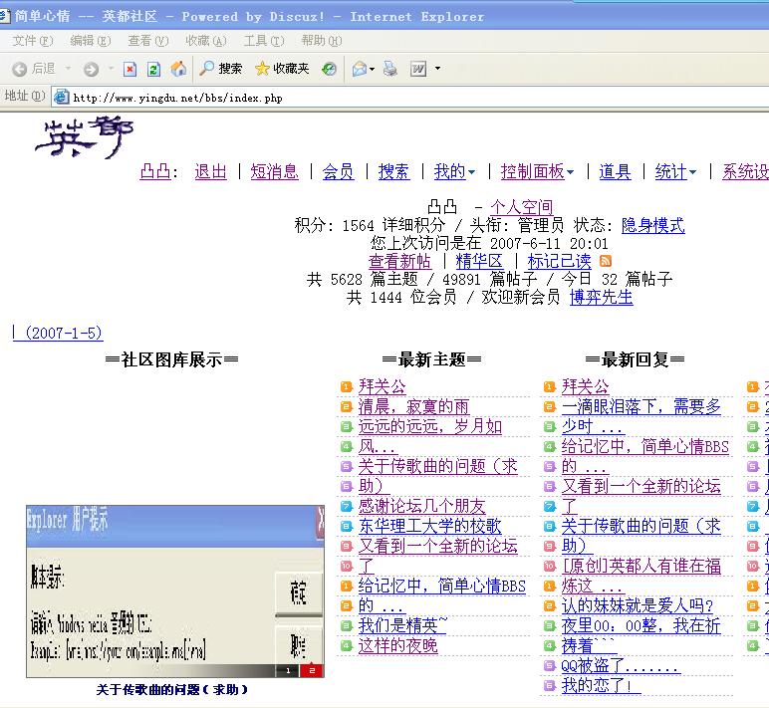The height and width of the screenshot is (708, 769).
Task: Open 这样的夜晚 topic
Action: tap(397, 645)
